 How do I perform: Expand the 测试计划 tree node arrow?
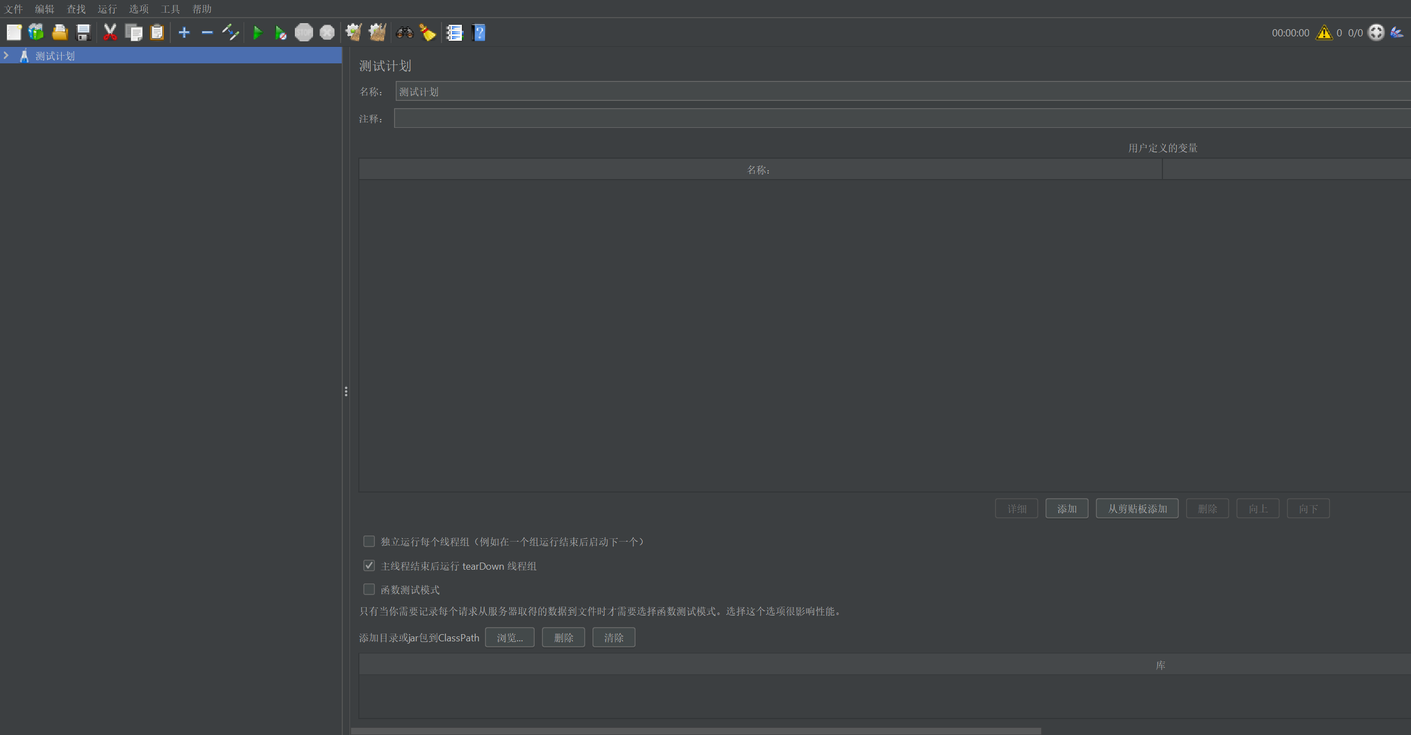[x=6, y=56]
